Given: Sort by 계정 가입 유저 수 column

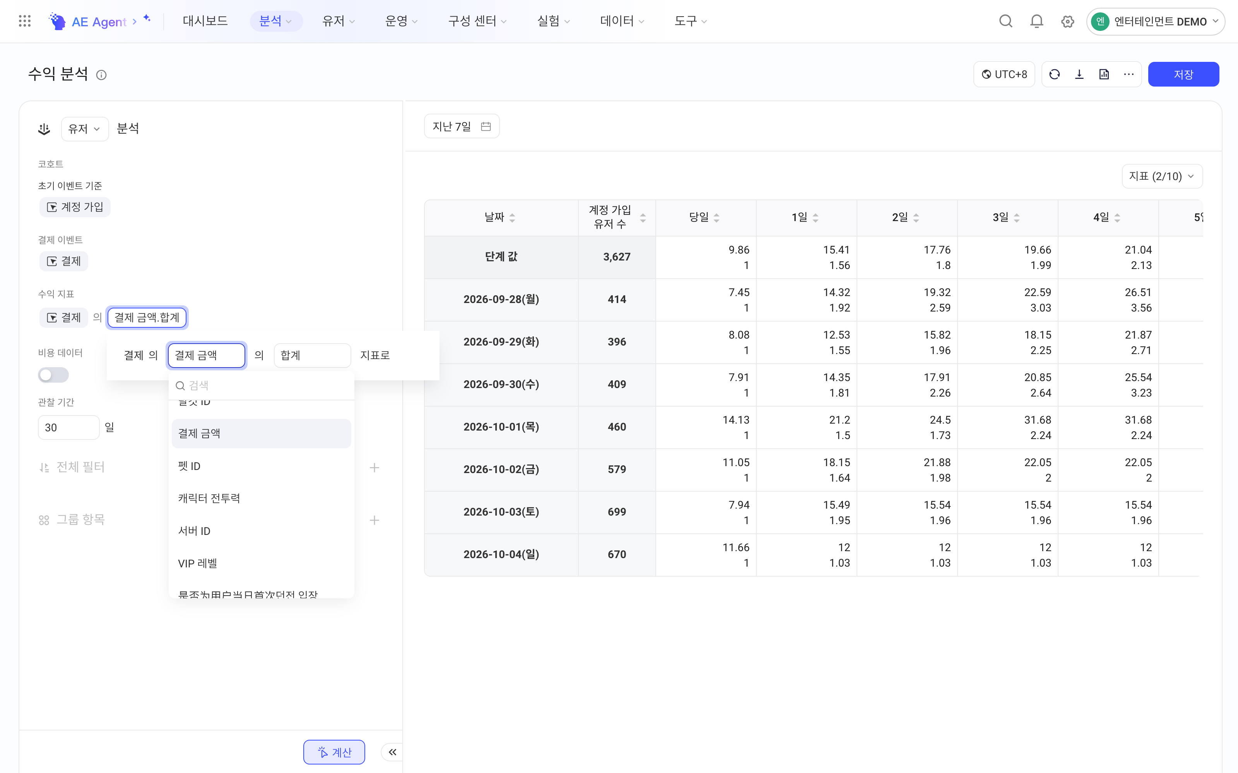Looking at the screenshot, I should (643, 218).
